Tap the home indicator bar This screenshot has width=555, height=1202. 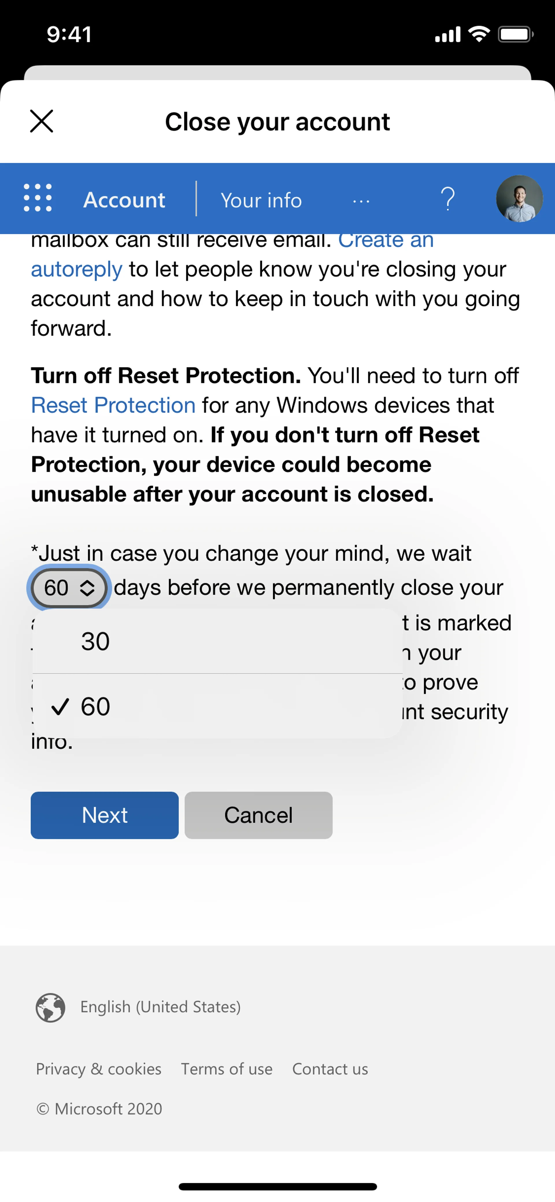point(277,1186)
